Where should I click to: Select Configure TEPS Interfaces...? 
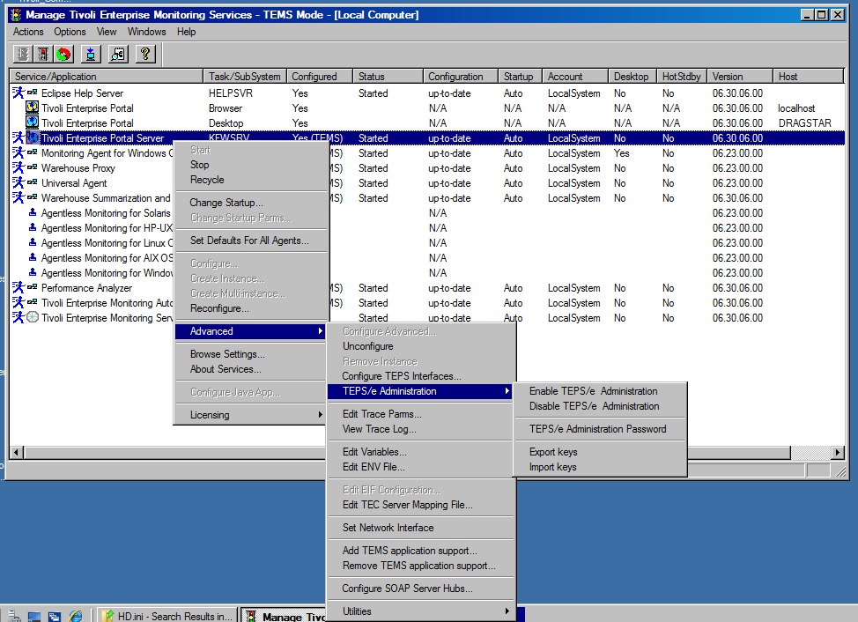point(421,376)
